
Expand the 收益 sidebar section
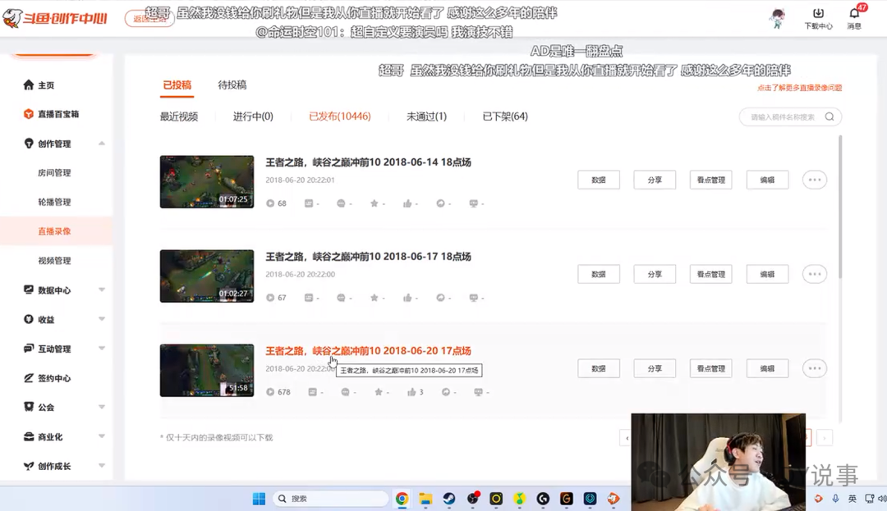click(x=102, y=320)
